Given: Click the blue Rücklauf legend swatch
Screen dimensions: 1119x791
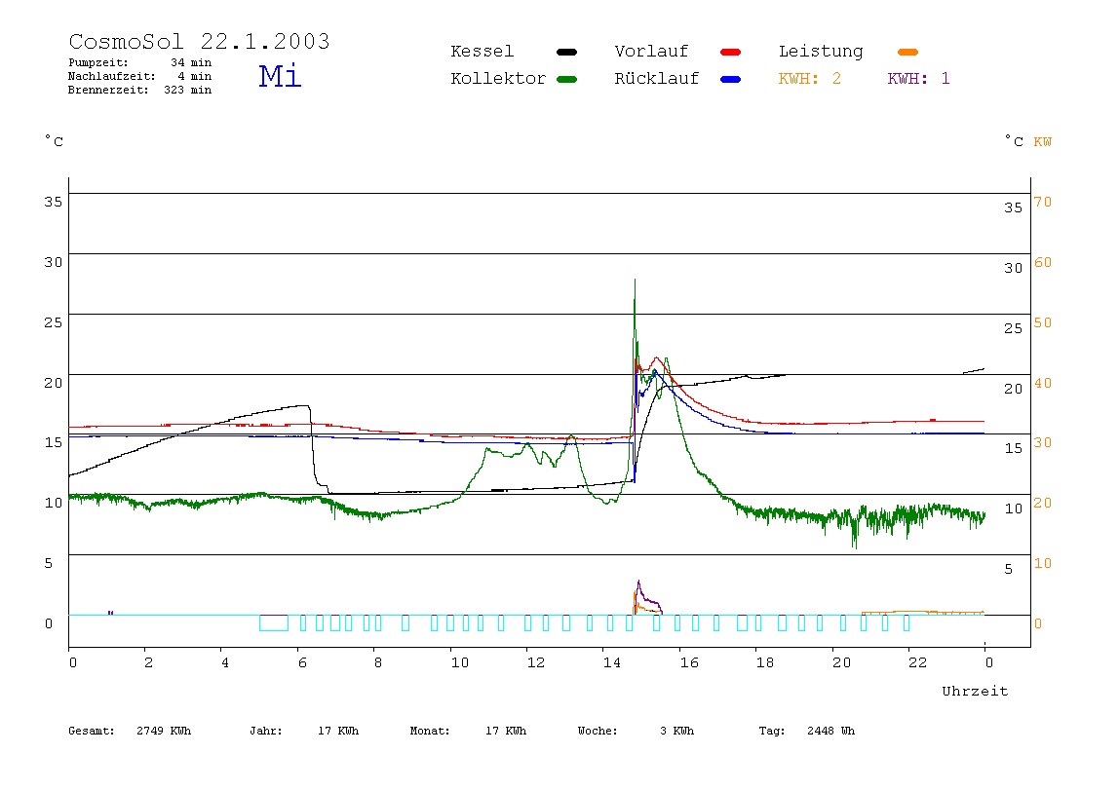Looking at the screenshot, I should pyautogui.click(x=731, y=79).
